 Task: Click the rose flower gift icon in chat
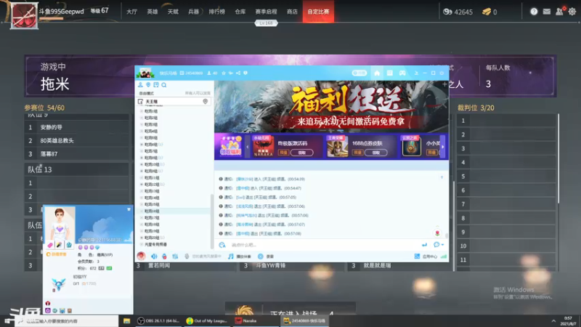[437, 233]
